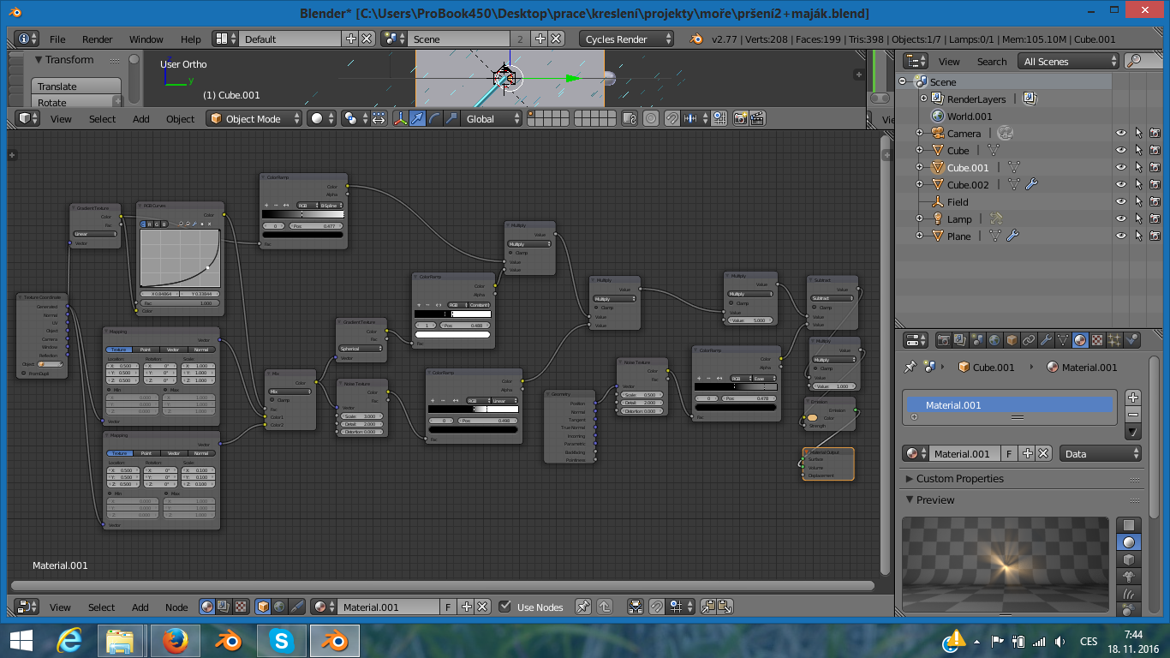Open the Cycles Render engine dropdown

[628, 39]
